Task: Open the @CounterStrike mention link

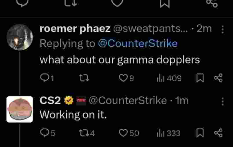Action: tap(137, 44)
